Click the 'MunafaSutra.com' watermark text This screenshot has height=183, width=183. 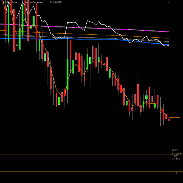coord(33,2)
